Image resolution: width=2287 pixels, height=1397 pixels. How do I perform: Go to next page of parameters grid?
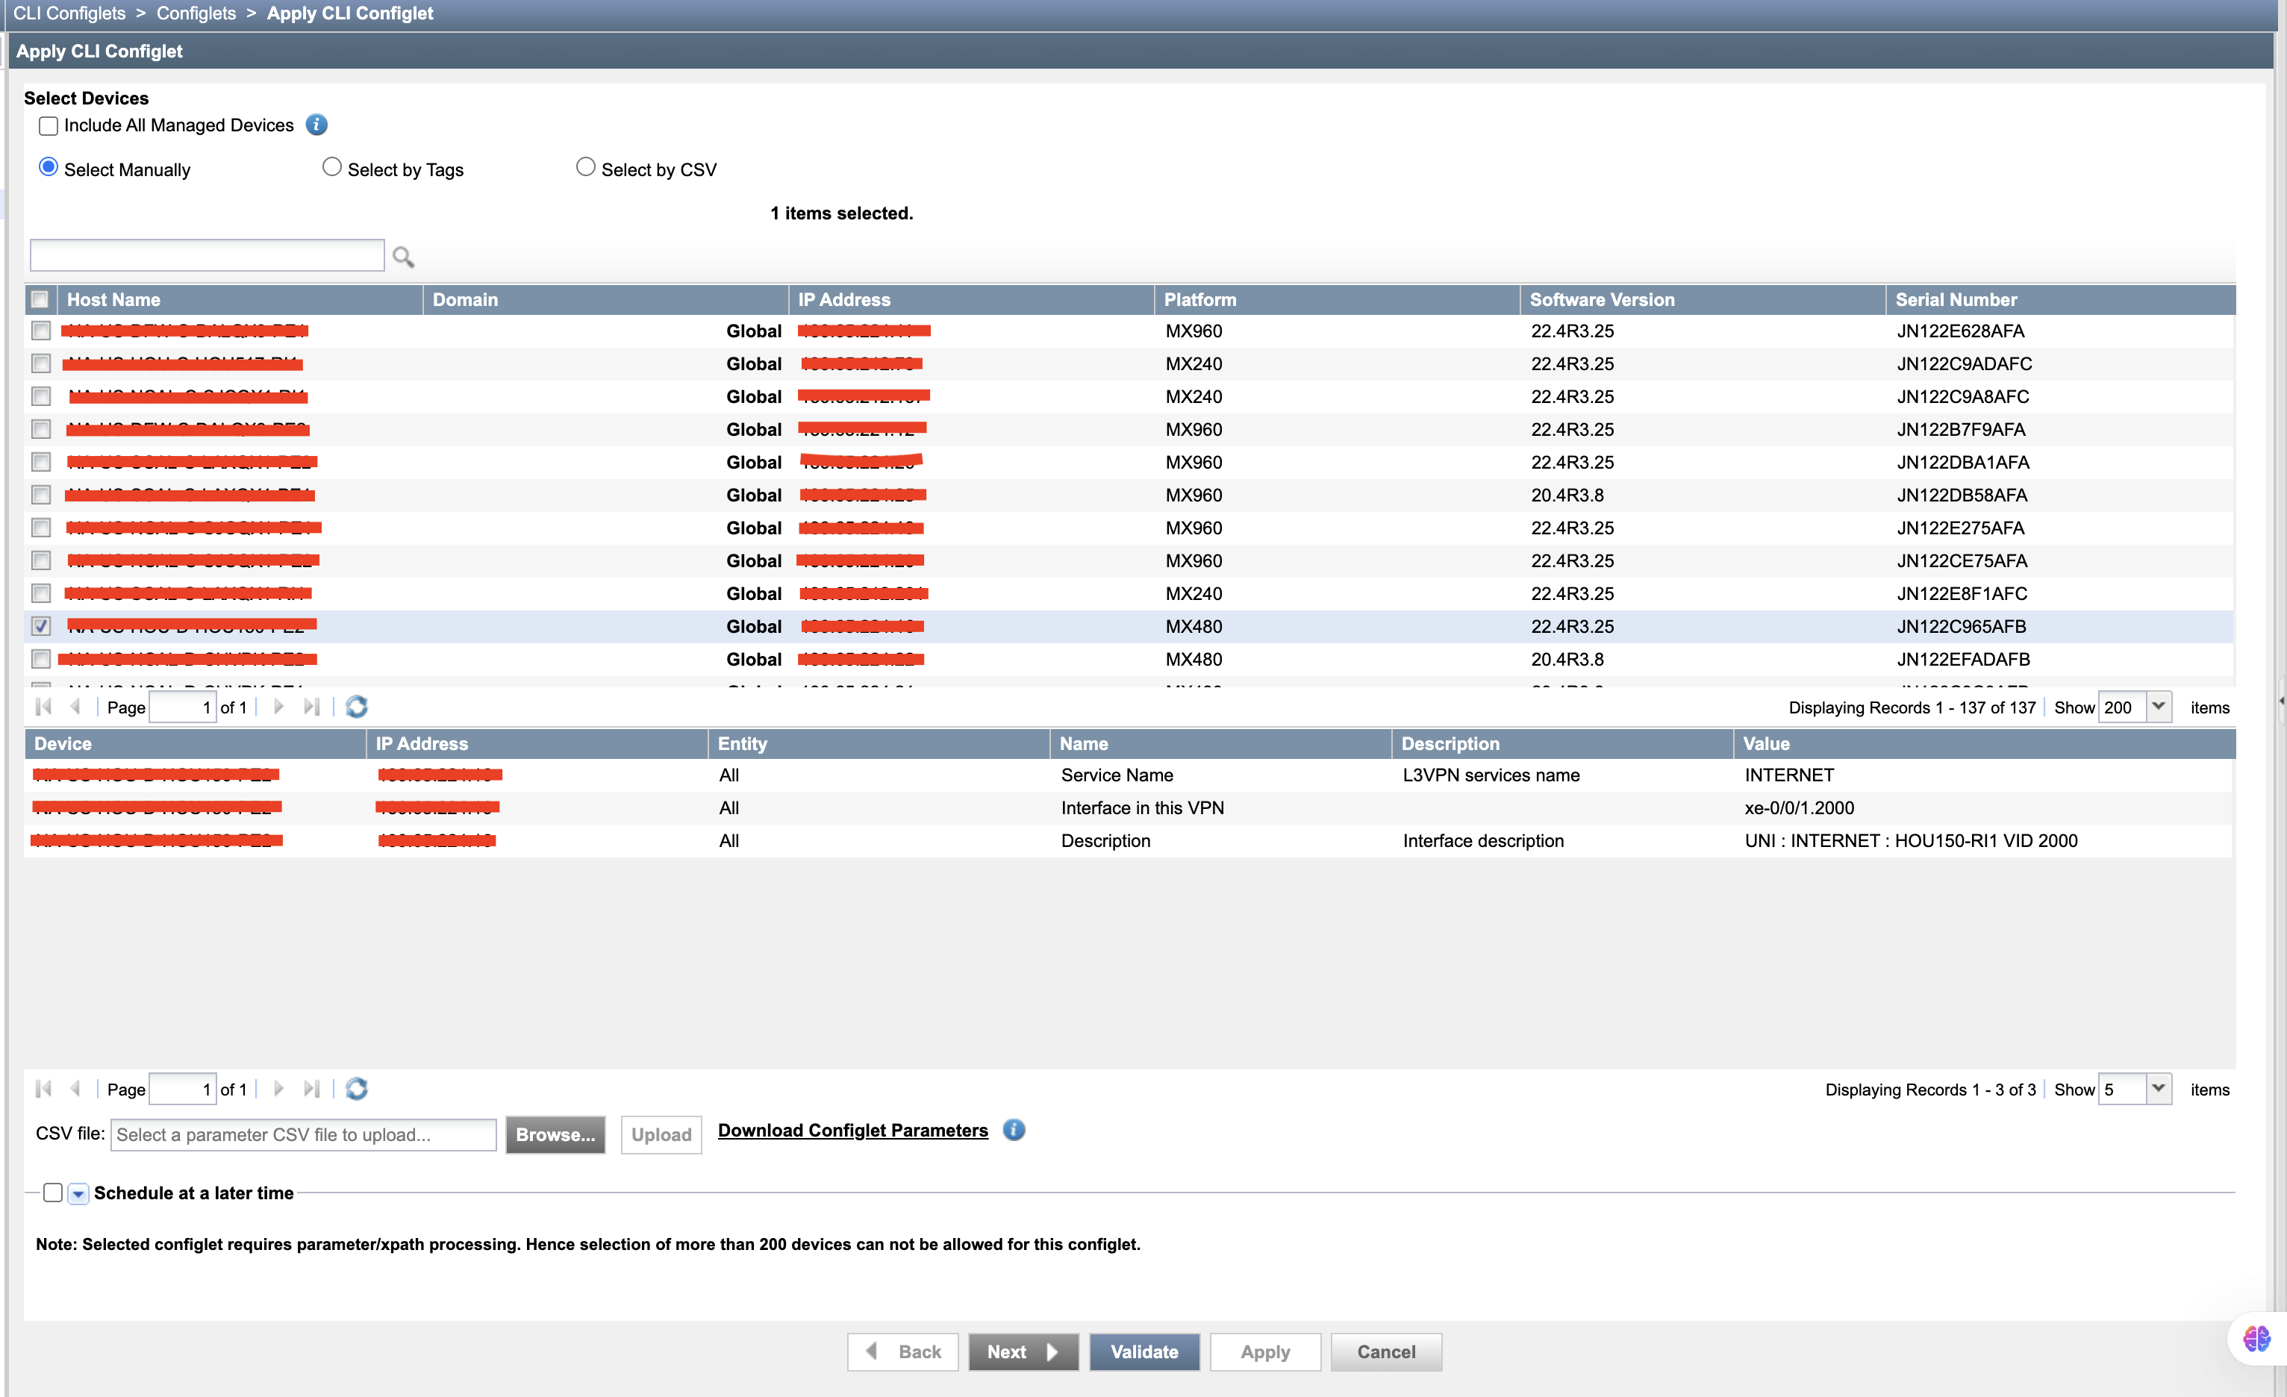click(278, 1089)
